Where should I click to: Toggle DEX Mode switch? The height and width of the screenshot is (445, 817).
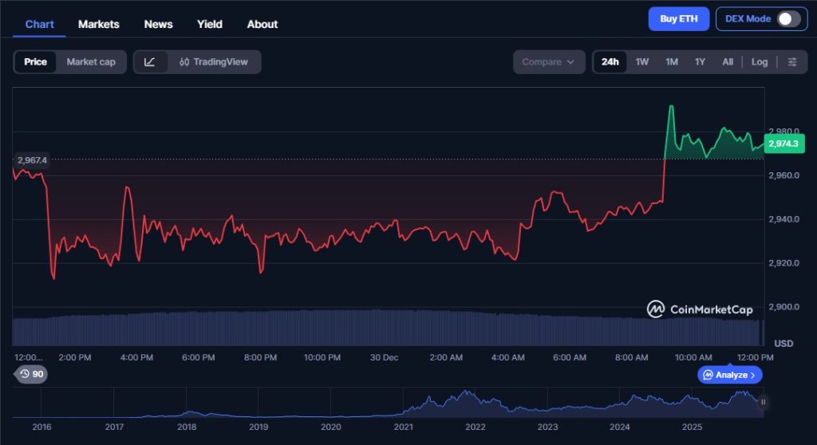click(x=788, y=19)
